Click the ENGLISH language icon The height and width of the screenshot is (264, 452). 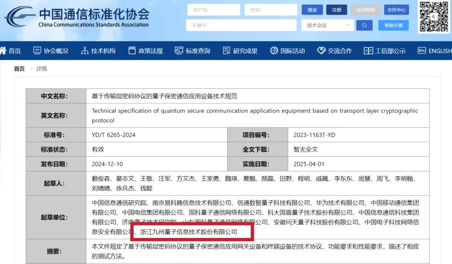pyautogui.click(x=421, y=51)
